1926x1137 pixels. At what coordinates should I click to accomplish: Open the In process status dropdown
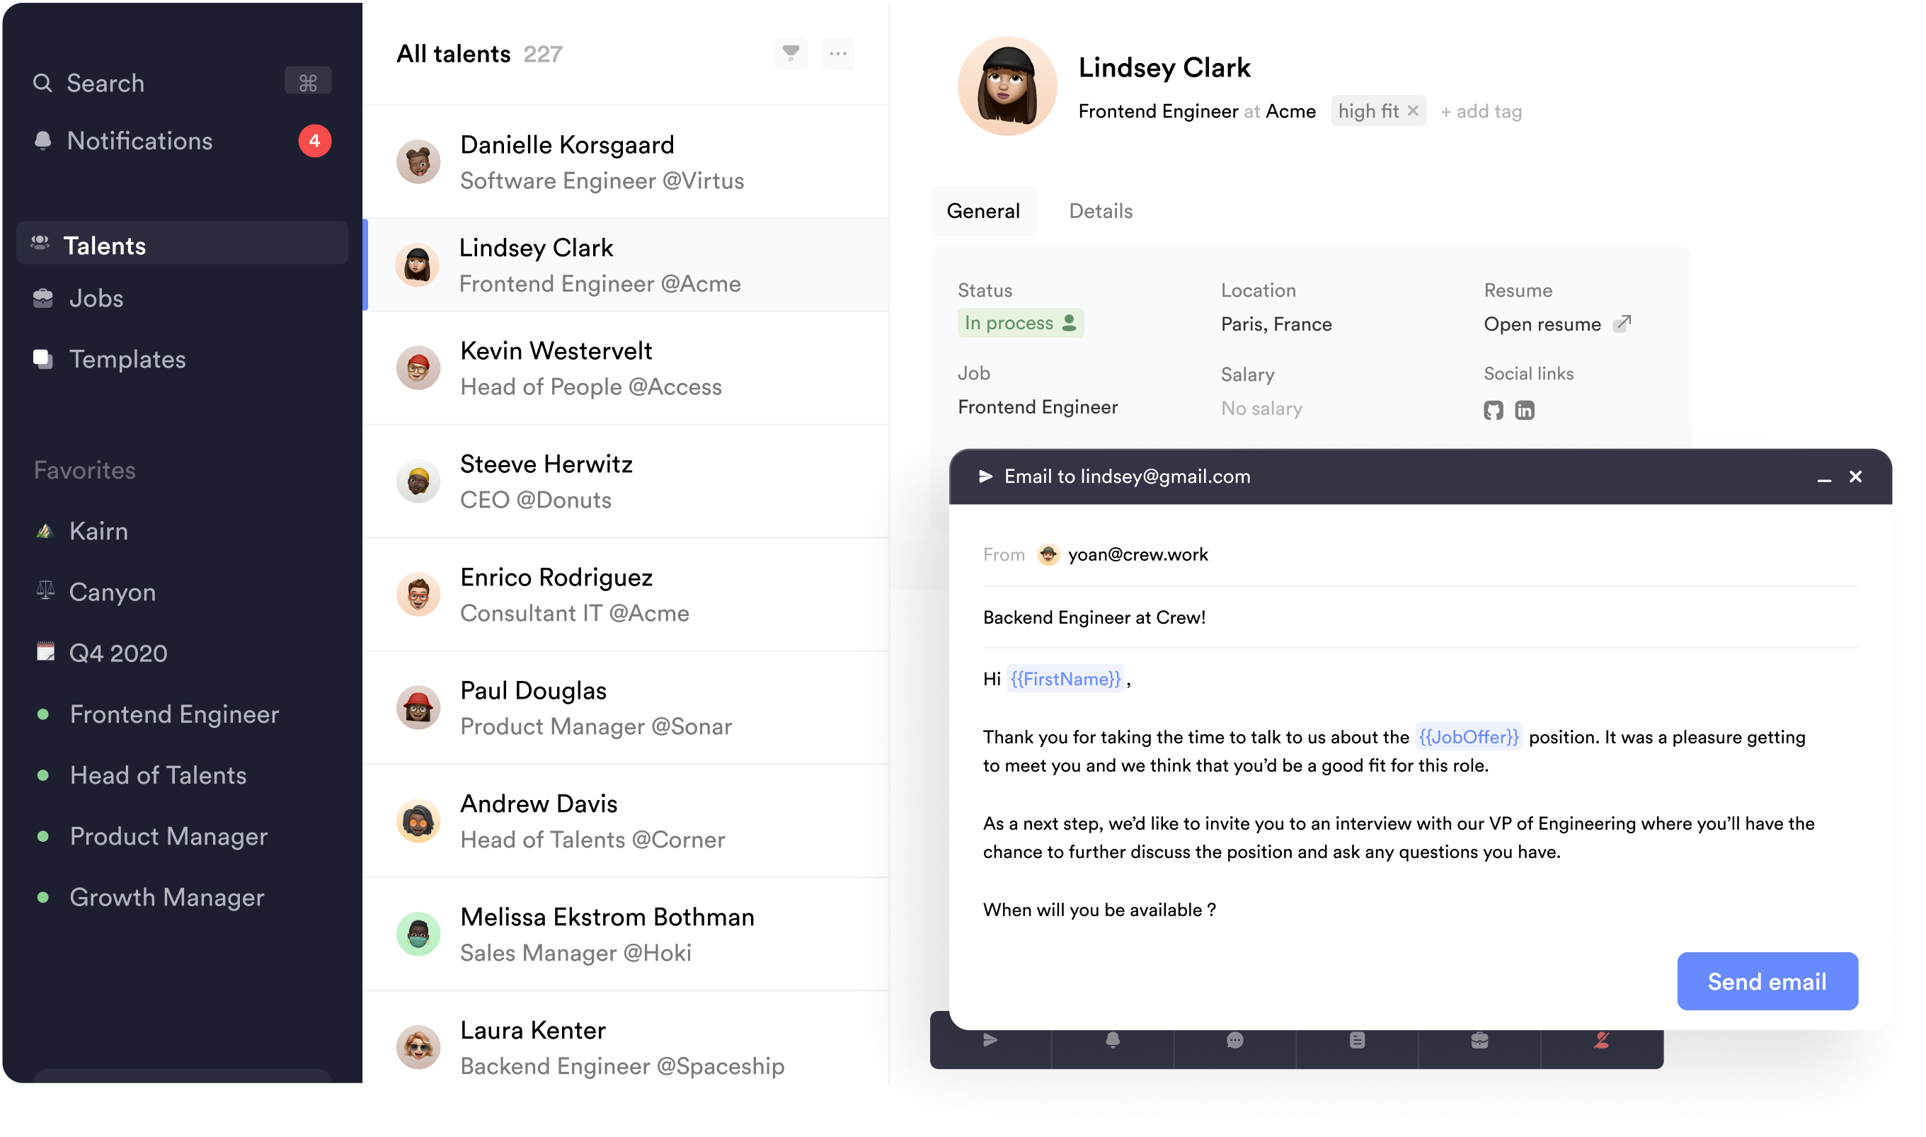coord(1020,324)
